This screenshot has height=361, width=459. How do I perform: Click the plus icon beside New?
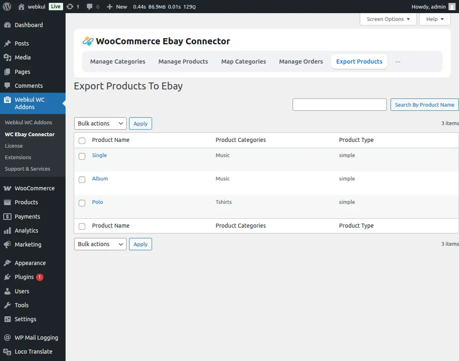(x=109, y=7)
